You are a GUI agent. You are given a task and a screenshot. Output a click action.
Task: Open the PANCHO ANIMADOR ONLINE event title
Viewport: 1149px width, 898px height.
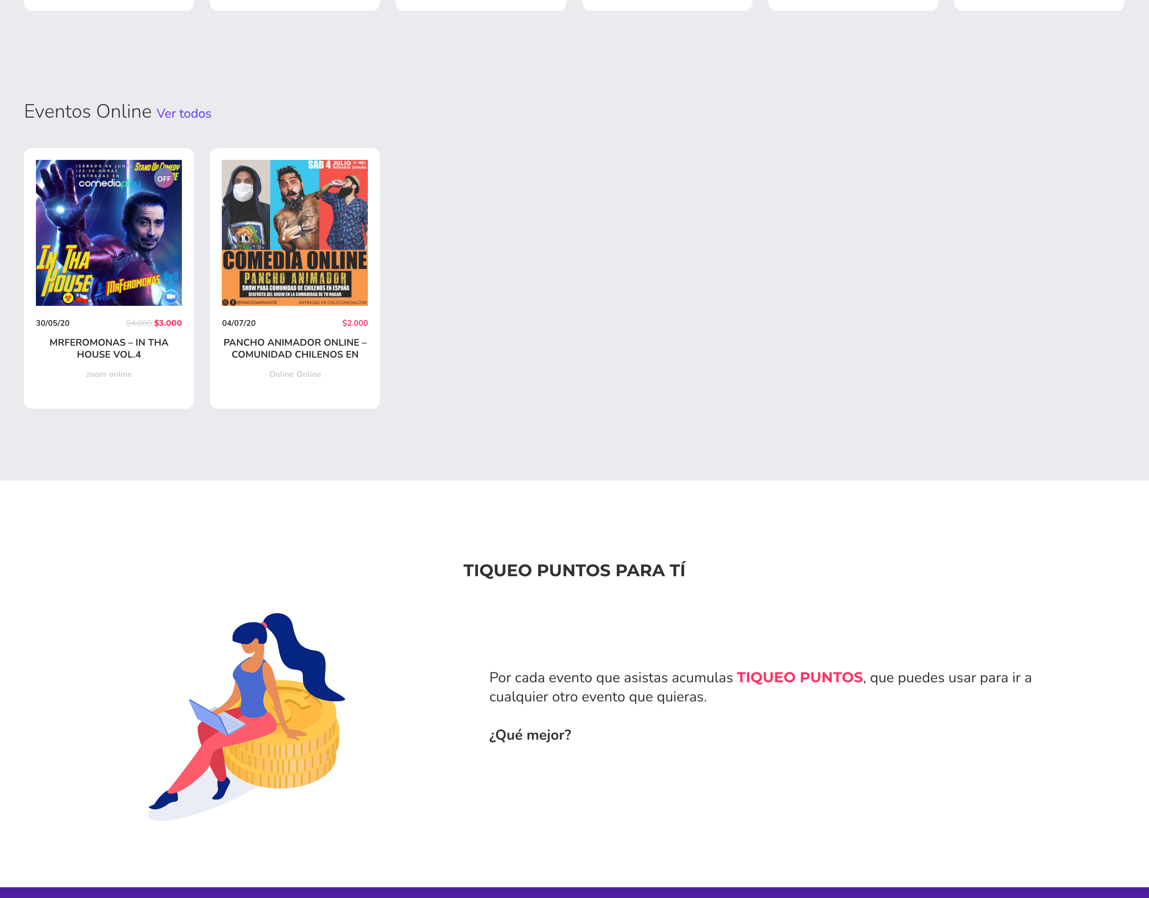point(294,348)
